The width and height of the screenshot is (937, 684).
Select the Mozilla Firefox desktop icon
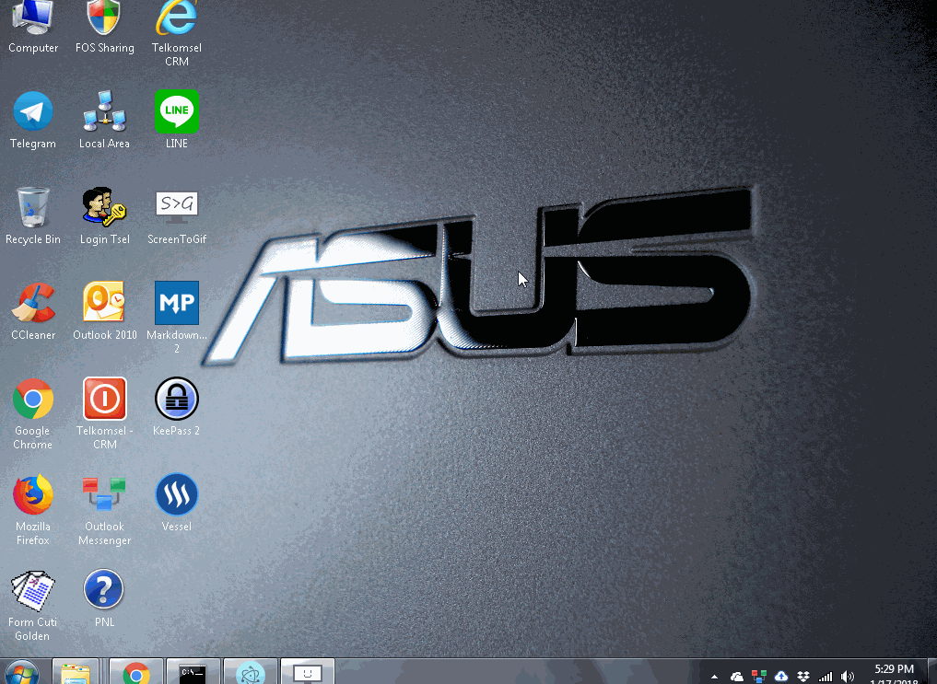pos(33,510)
